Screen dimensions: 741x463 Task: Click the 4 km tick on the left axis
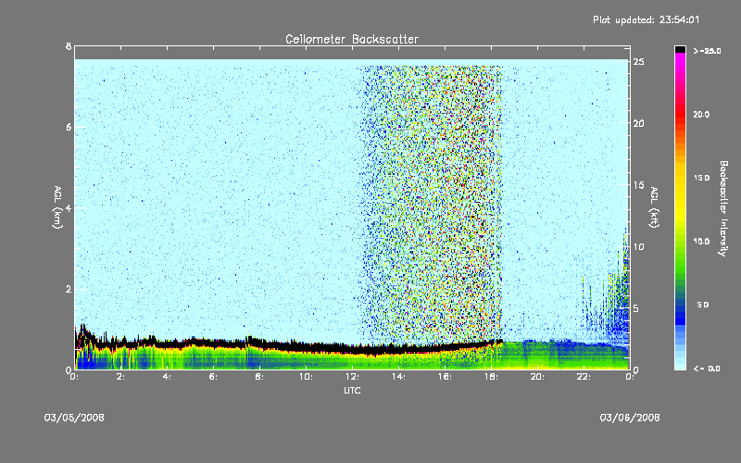pyautogui.click(x=69, y=207)
